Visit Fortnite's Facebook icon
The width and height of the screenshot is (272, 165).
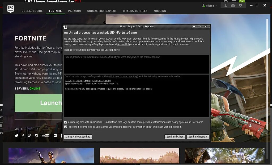click(x=23, y=136)
